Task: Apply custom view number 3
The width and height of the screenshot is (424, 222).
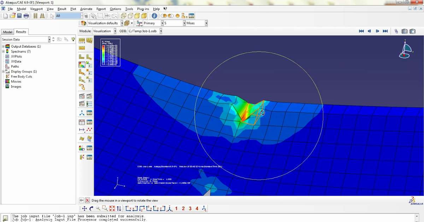Action: 190,209
